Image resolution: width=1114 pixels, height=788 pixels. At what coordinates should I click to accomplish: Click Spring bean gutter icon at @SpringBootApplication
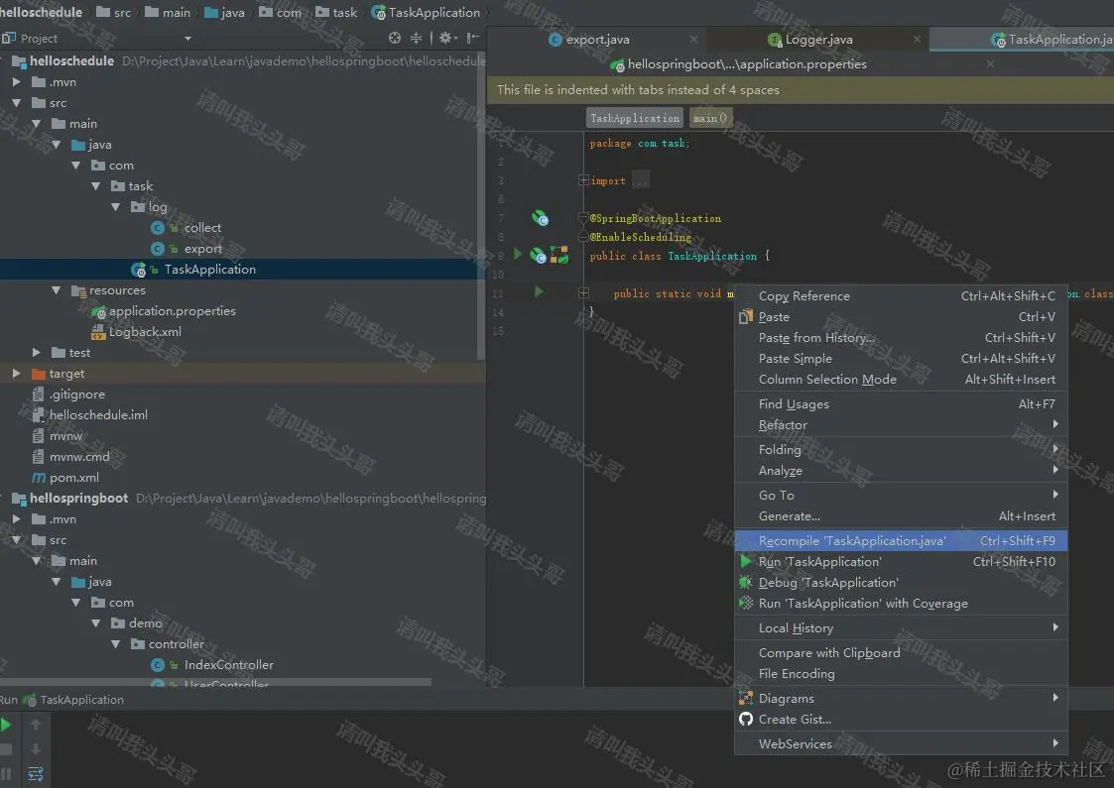click(x=541, y=218)
